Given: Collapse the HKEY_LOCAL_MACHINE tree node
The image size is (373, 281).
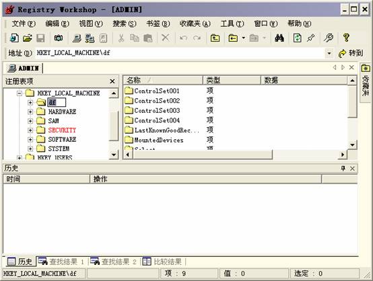Looking at the screenshot, I should click(x=20, y=93).
